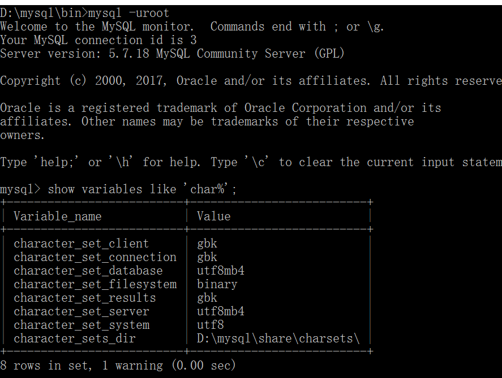
Task: Click the Copyright Oracle notice line
Action: (249, 81)
